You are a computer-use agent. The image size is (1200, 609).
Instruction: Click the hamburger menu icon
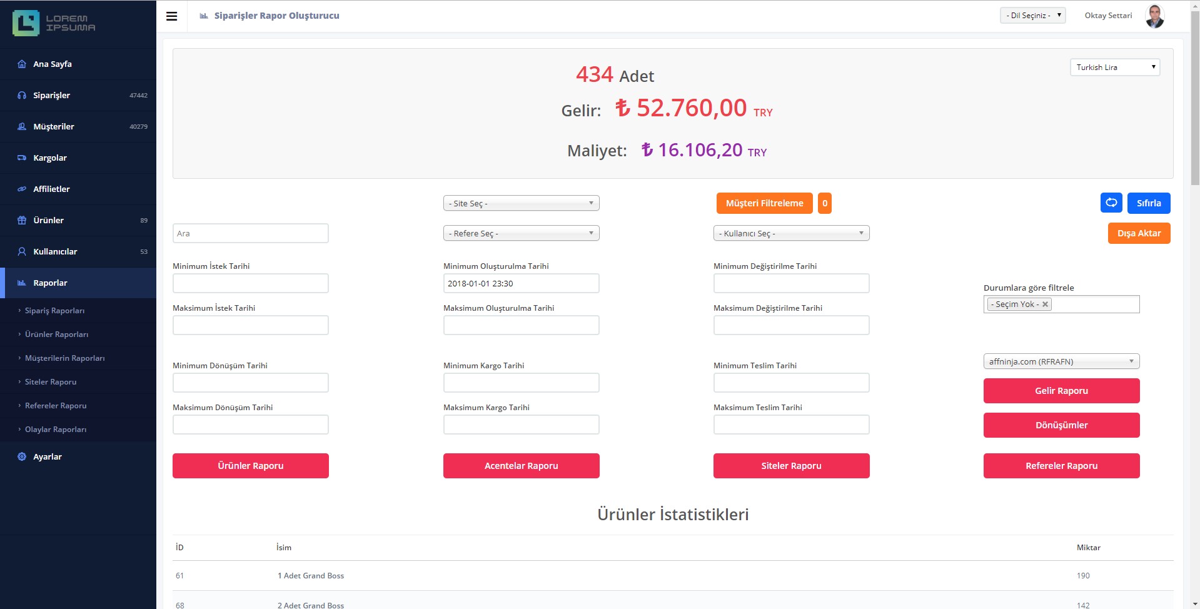pyautogui.click(x=171, y=16)
